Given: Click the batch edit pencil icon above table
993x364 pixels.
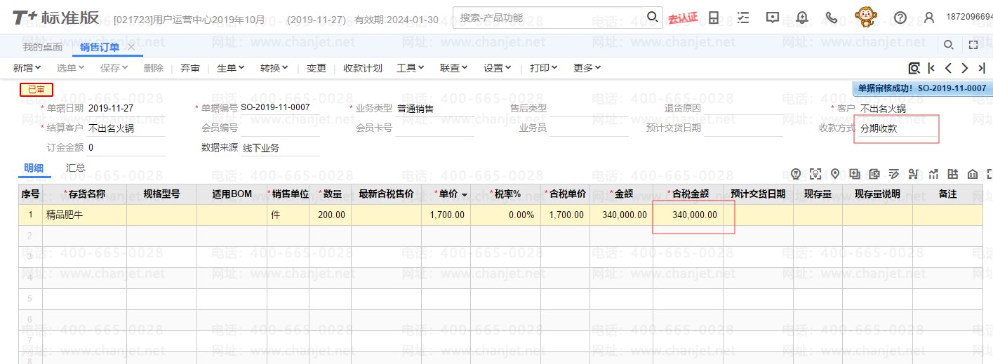Looking at the screenshot, I should click(x=894, y=174).
